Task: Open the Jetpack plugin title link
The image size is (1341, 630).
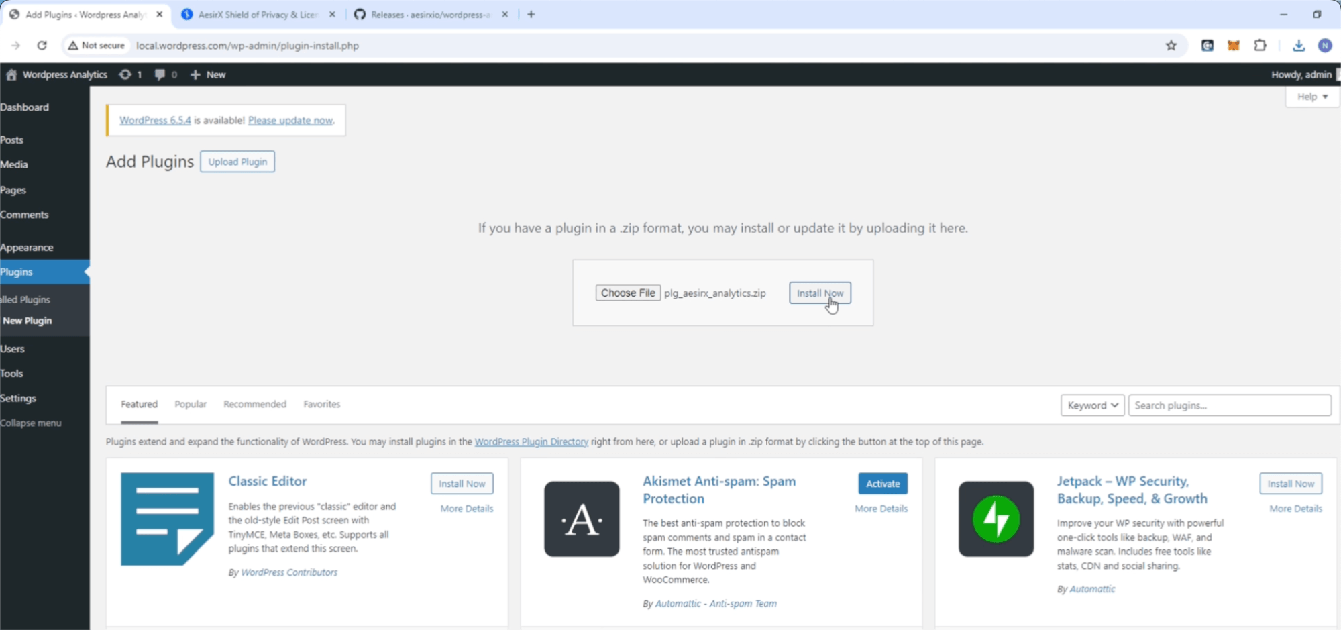Action: pyautogui.click(x=1132, y=490)
